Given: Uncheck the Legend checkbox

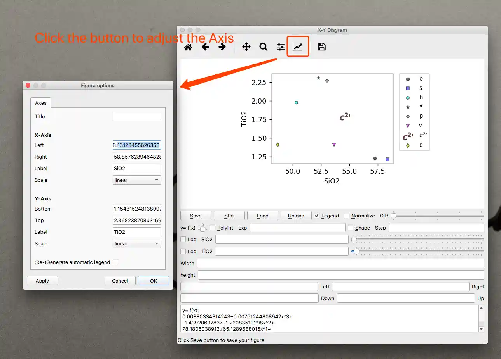Looking at the screenshot, I should pos(317,216).
